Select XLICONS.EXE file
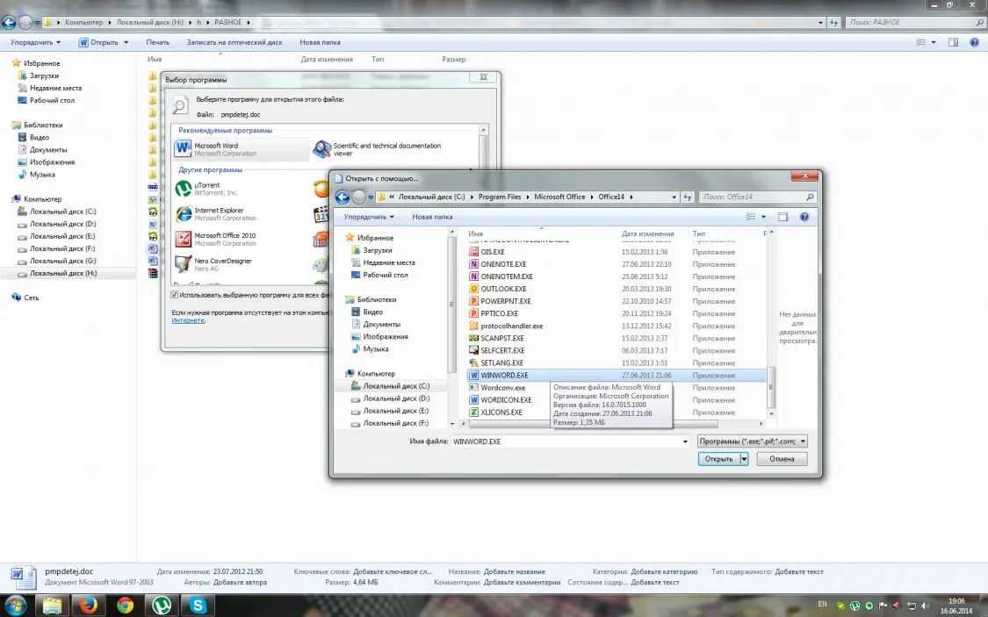 (501, 413)
